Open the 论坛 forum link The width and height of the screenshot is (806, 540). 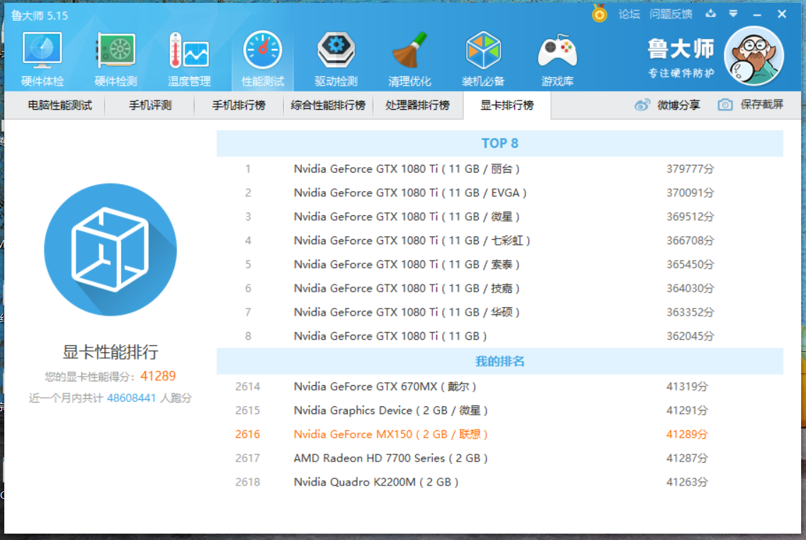pyautogui.click(x=629, y=13)
